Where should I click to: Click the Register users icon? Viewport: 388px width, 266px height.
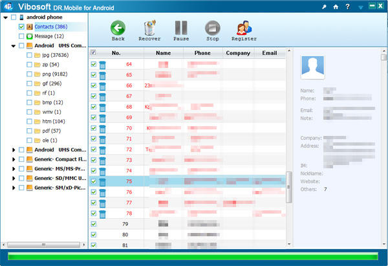[x=244, y=28]
